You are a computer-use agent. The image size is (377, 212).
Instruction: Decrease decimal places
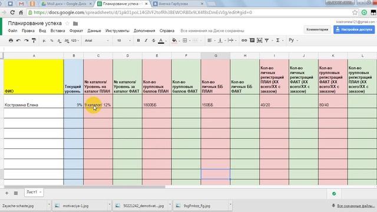coord(59,41)
